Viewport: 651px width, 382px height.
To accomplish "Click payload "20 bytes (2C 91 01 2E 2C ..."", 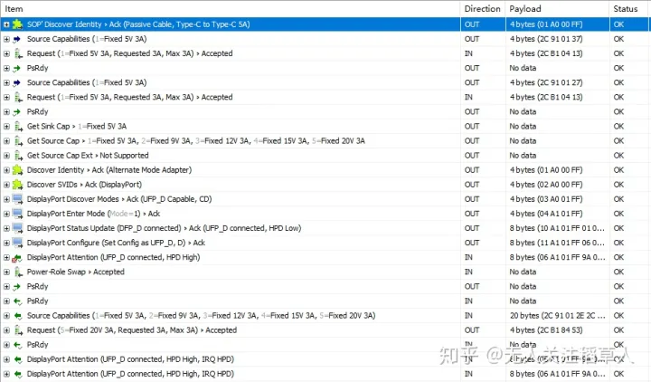I will coord(557,316).
